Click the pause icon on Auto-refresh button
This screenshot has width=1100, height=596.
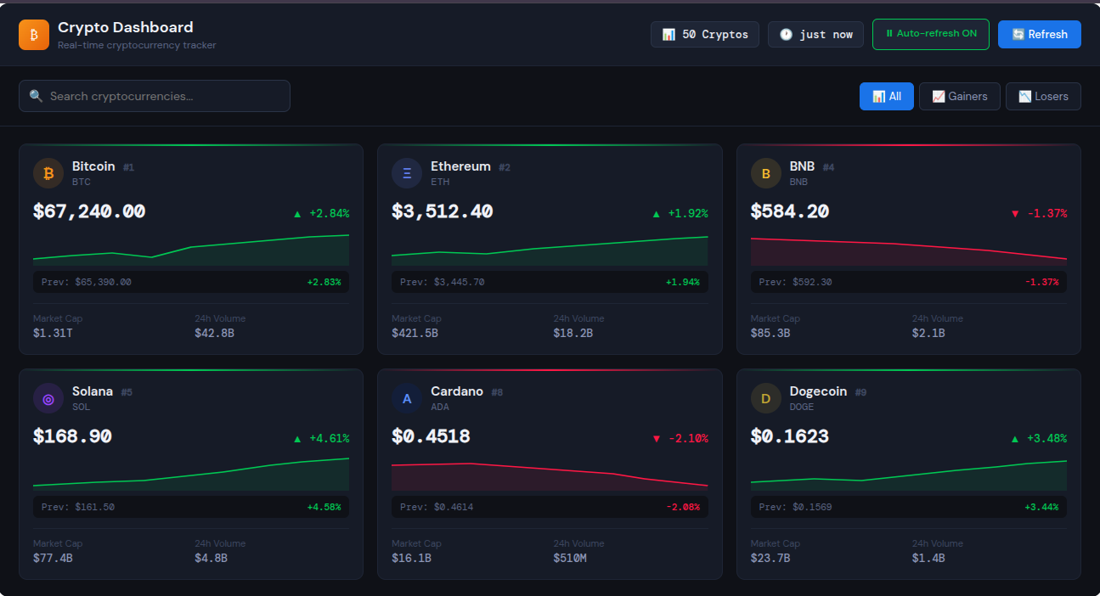[889, 34]
